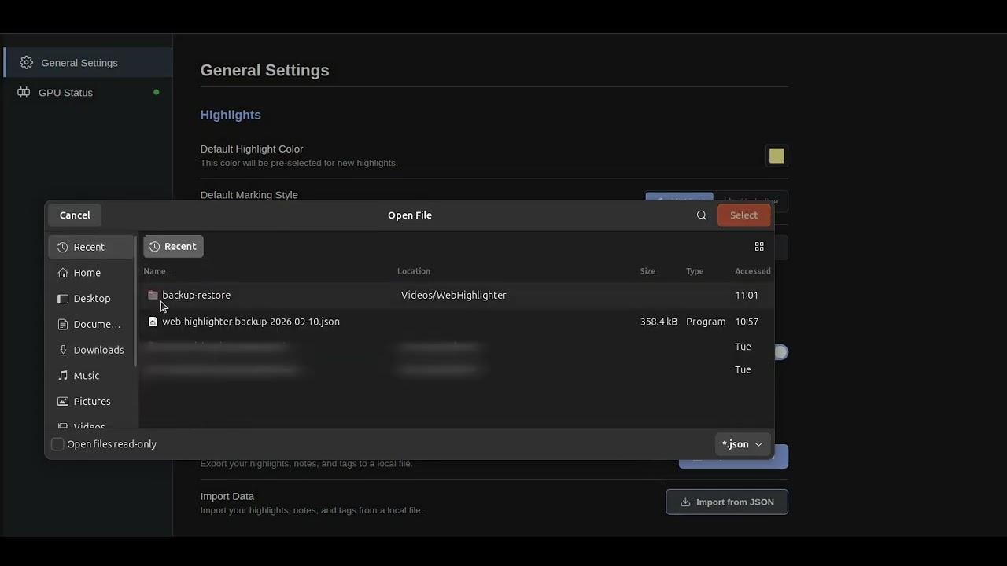Open the Default Highlight Color swatch
1007x566 pixels.
point(776,156)
